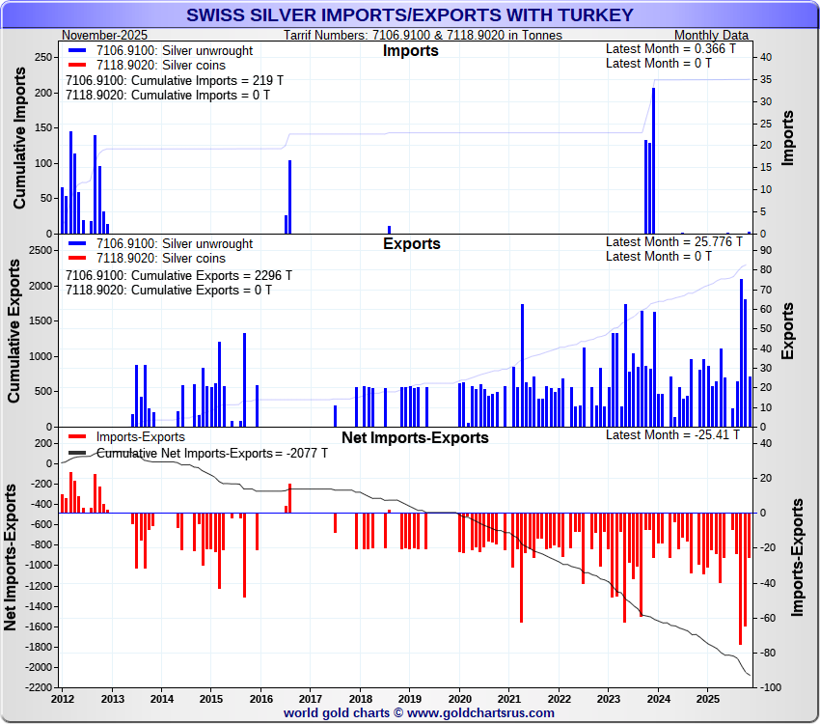Click the most negative red net bar in 2025

741,579
